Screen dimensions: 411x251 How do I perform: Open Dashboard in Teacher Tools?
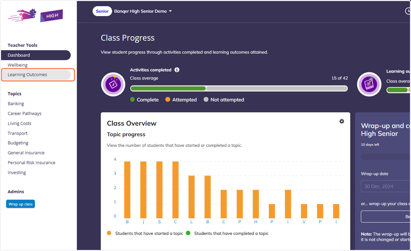coord(36,55)
